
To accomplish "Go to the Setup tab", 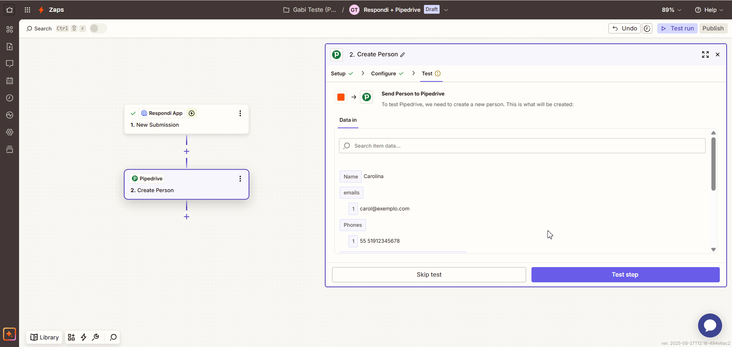I will [x=342, y=74].
